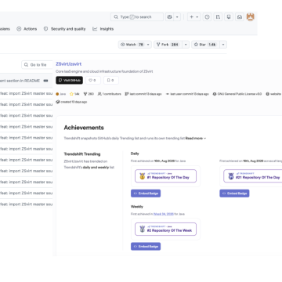The image size is (282, 282).
Task: Click the 260 forks count icon
Action: pyautogui.click(x=89, y=94)
